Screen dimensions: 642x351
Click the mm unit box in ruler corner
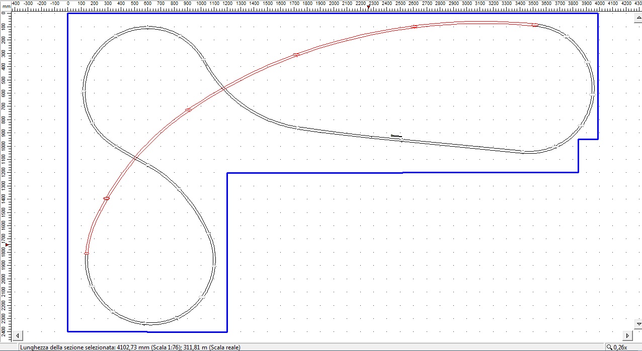6,7
